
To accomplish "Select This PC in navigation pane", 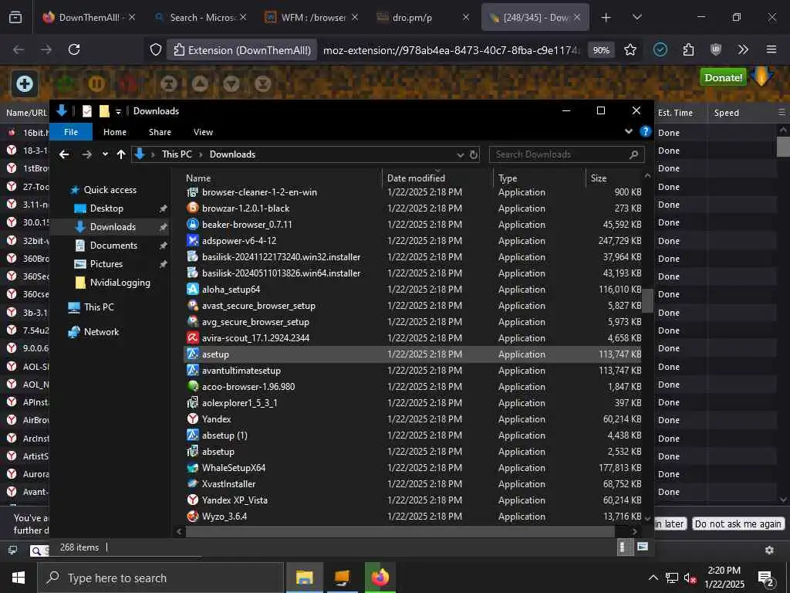I will click(99, 307).
